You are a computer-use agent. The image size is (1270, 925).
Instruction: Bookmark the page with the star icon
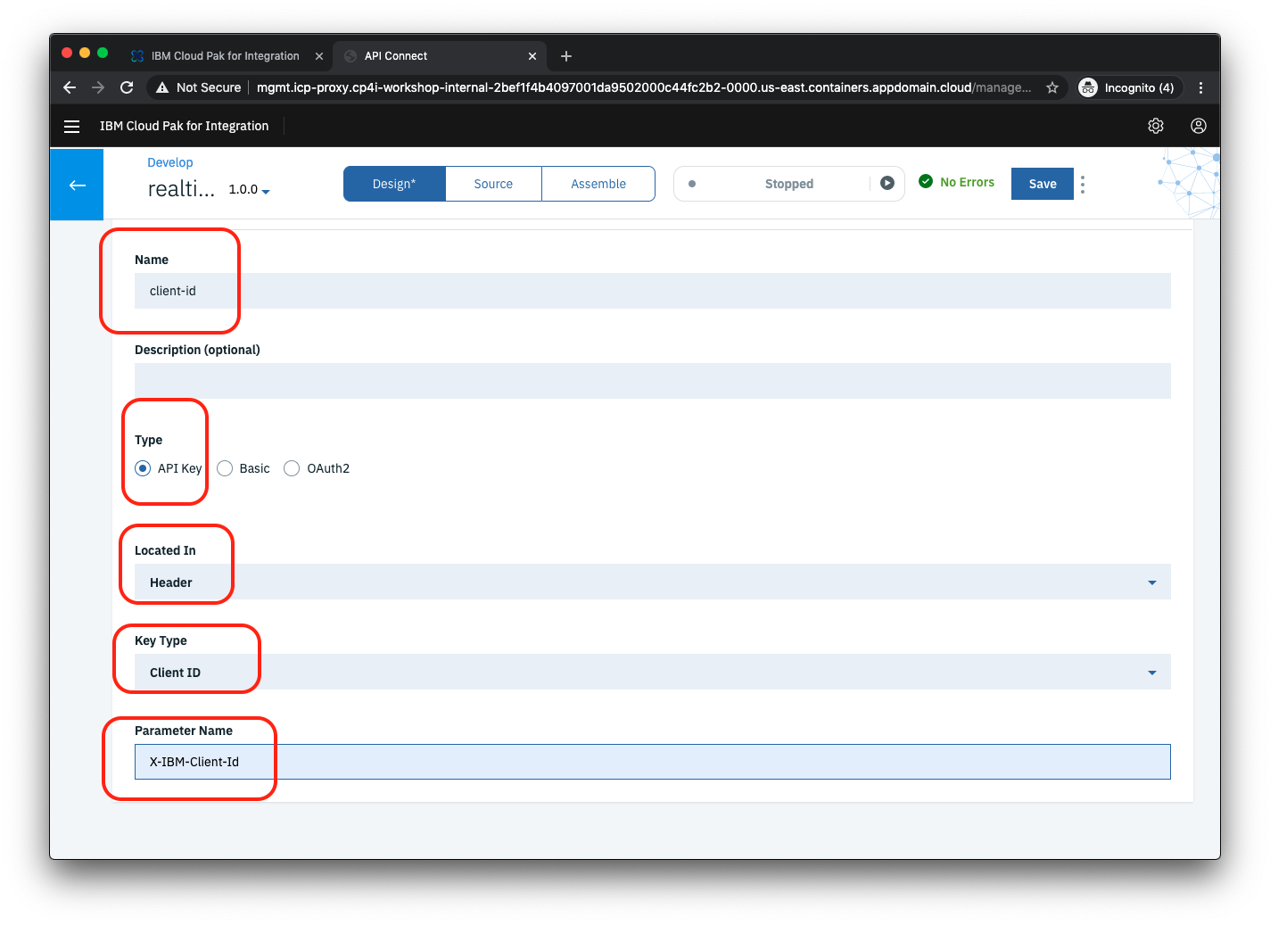pos(1052,87)
